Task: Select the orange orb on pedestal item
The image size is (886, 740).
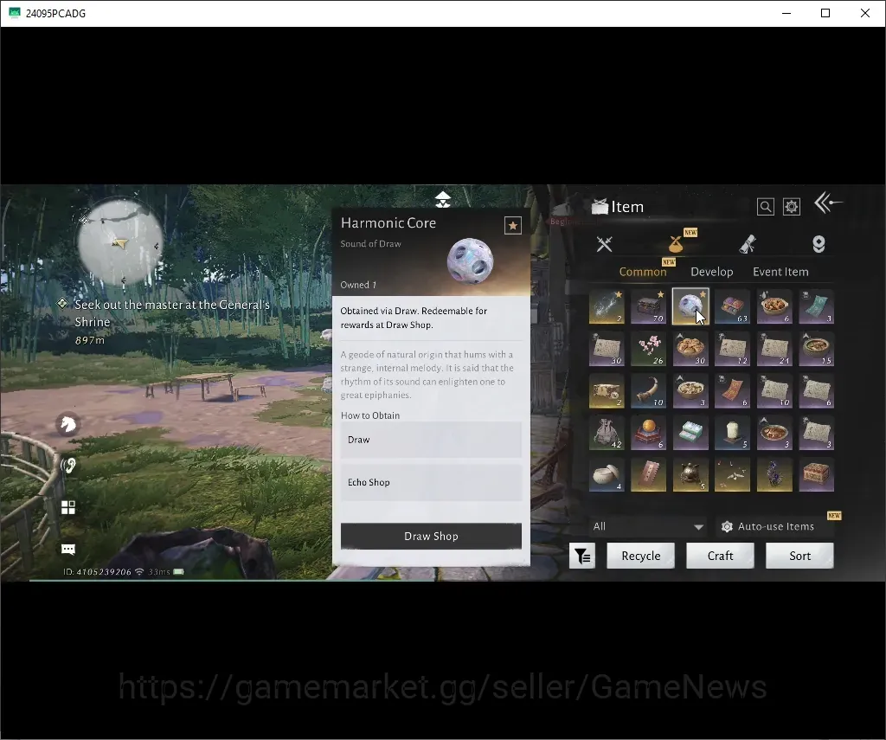Action: (x=648, y=433)
